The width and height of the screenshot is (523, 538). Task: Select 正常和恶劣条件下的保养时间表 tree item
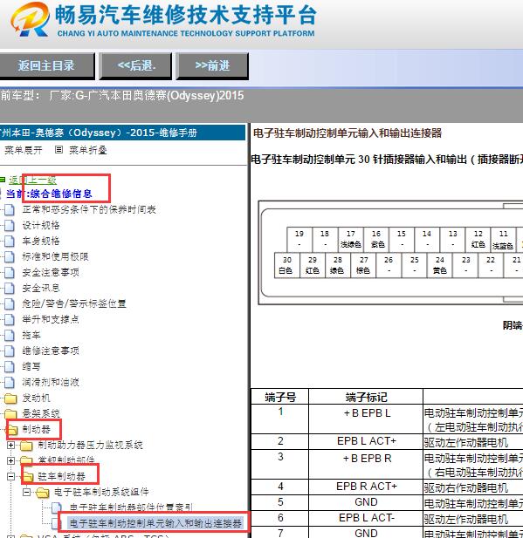click(x=89, y=209)
